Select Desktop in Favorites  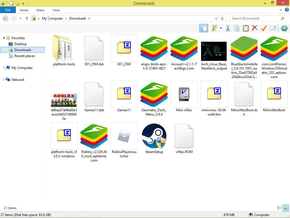click(20, 44)
